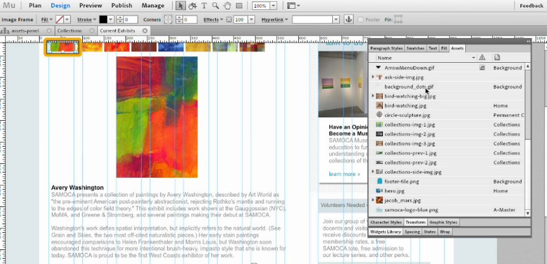Open the zoom level dropdown

click(273, 5)
